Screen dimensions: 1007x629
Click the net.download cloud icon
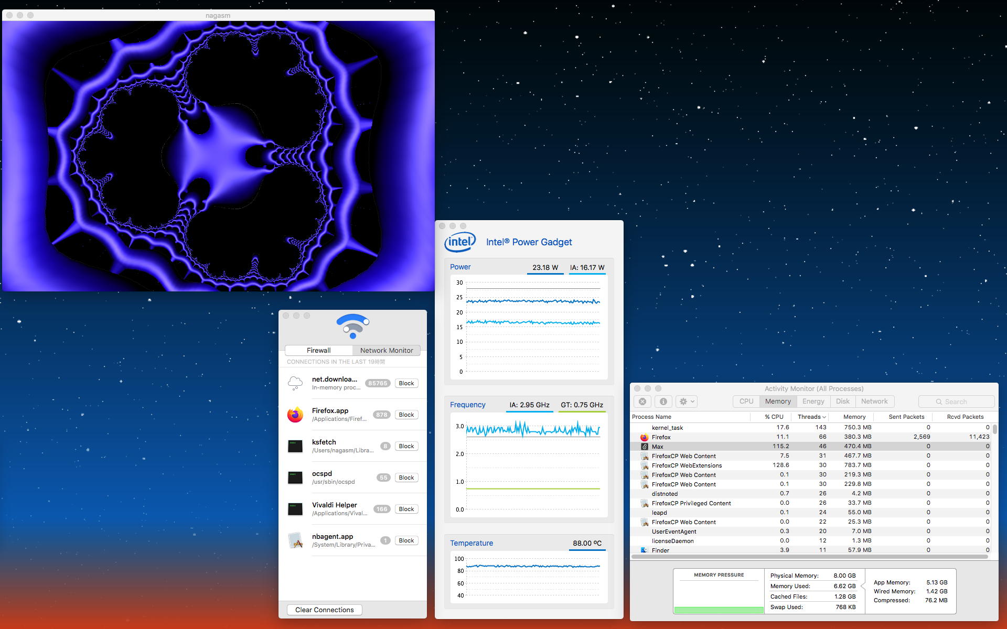pyautogui.click(x=295, y=383)
